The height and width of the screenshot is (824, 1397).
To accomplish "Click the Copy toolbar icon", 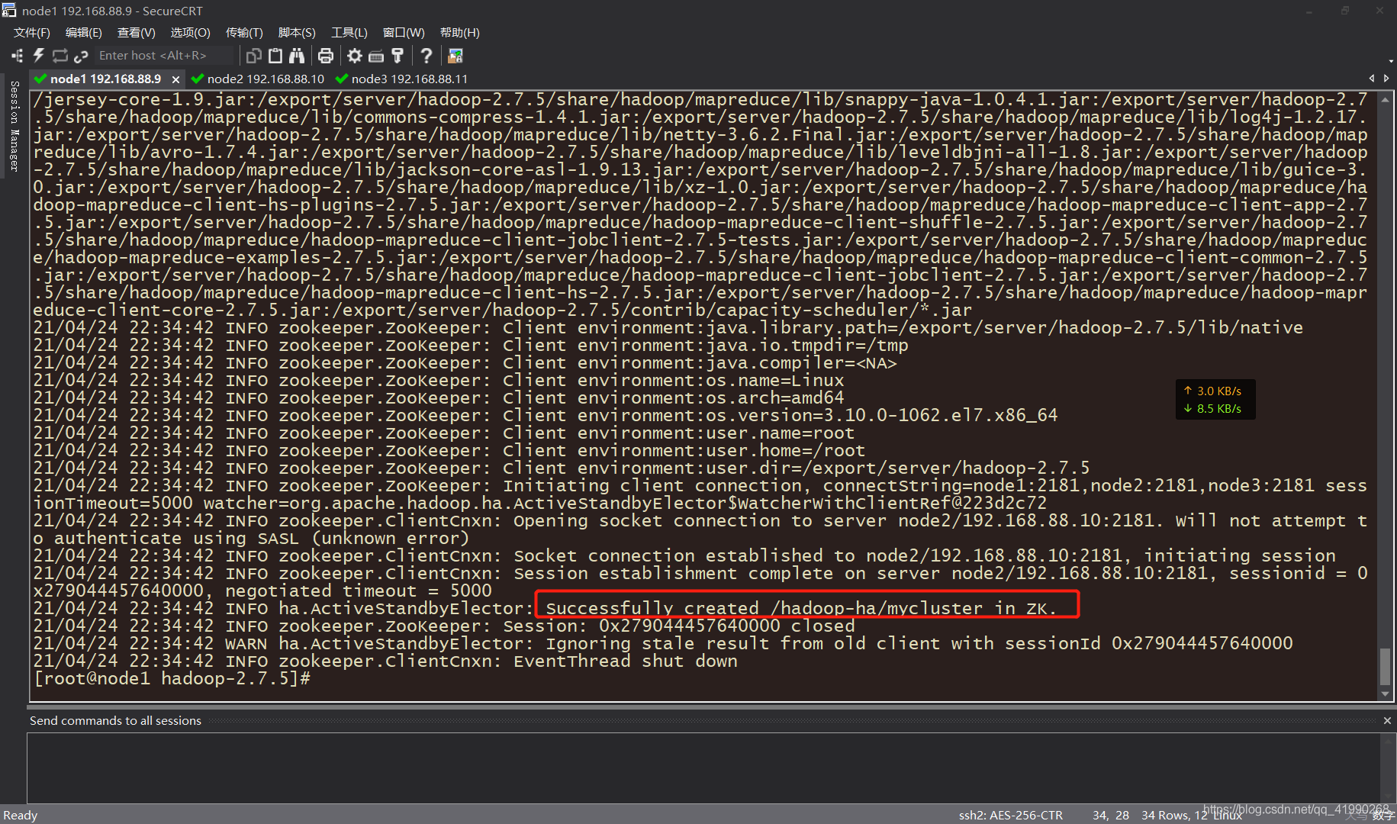I will pyautogui.click(x=254, y=56).
